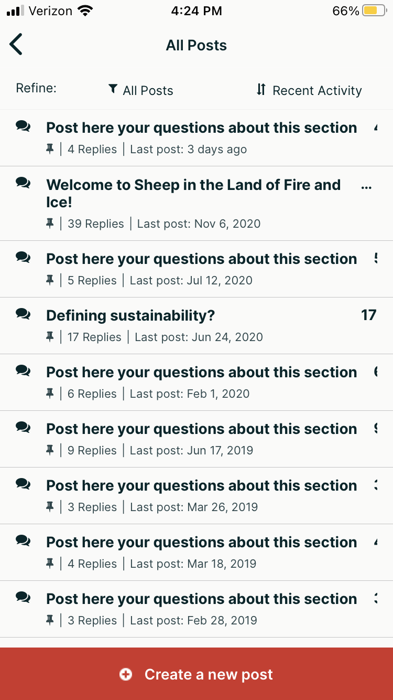Image resolution: width=393 pixels, height=700 pixels.
Task: Expand the ellipsis on Welcome to Sheep post
Action: point(366,186)
